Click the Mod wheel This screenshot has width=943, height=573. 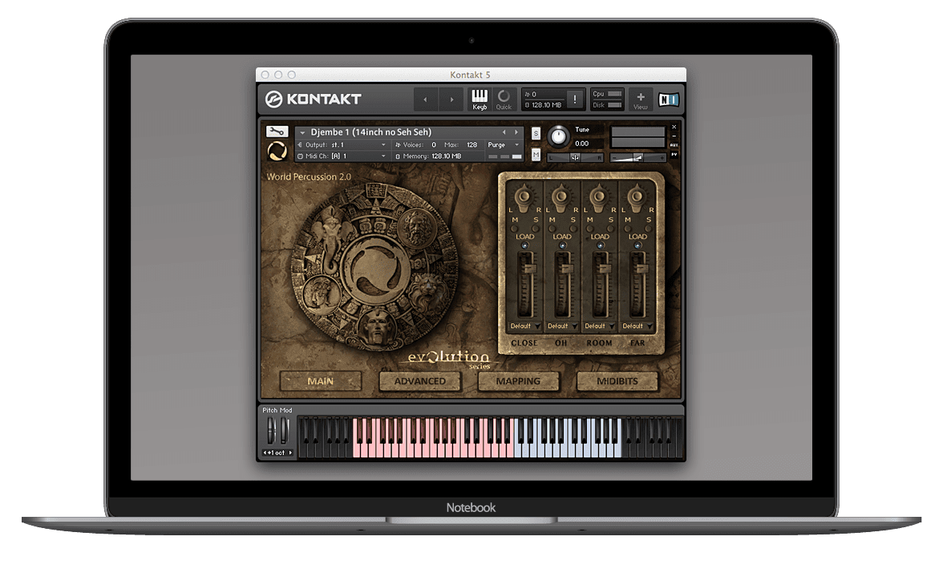[284, 431]
